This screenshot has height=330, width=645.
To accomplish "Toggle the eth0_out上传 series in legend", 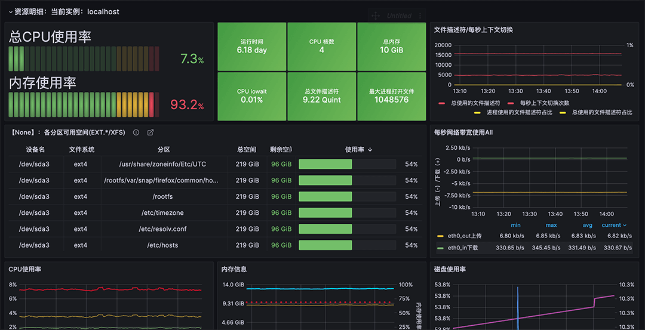I will point(465,236).
